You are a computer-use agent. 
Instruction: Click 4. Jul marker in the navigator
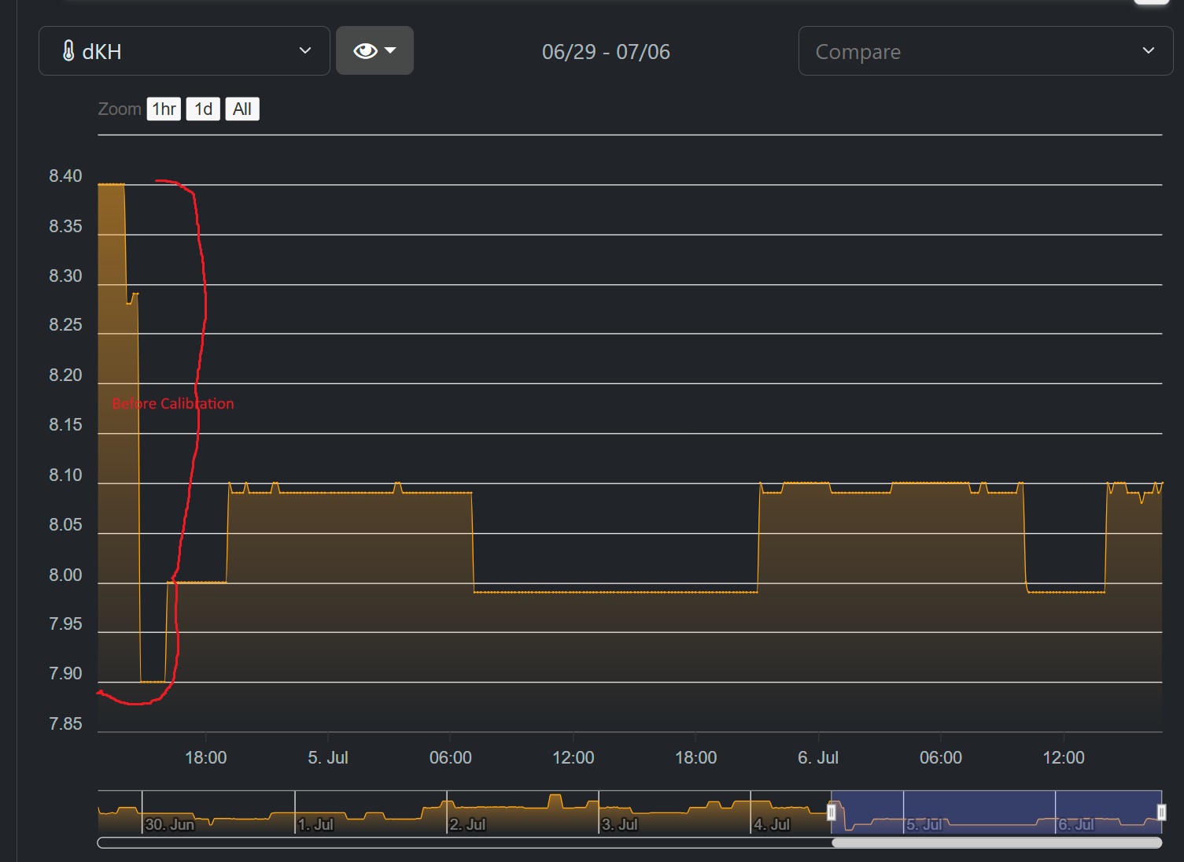coord(772,824)
